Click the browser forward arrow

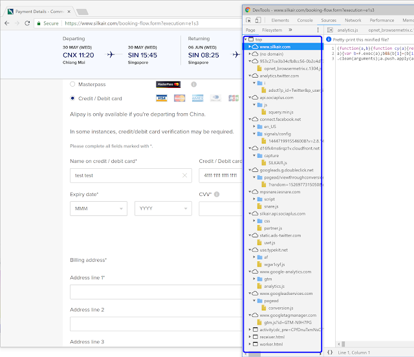coord(17,23)
